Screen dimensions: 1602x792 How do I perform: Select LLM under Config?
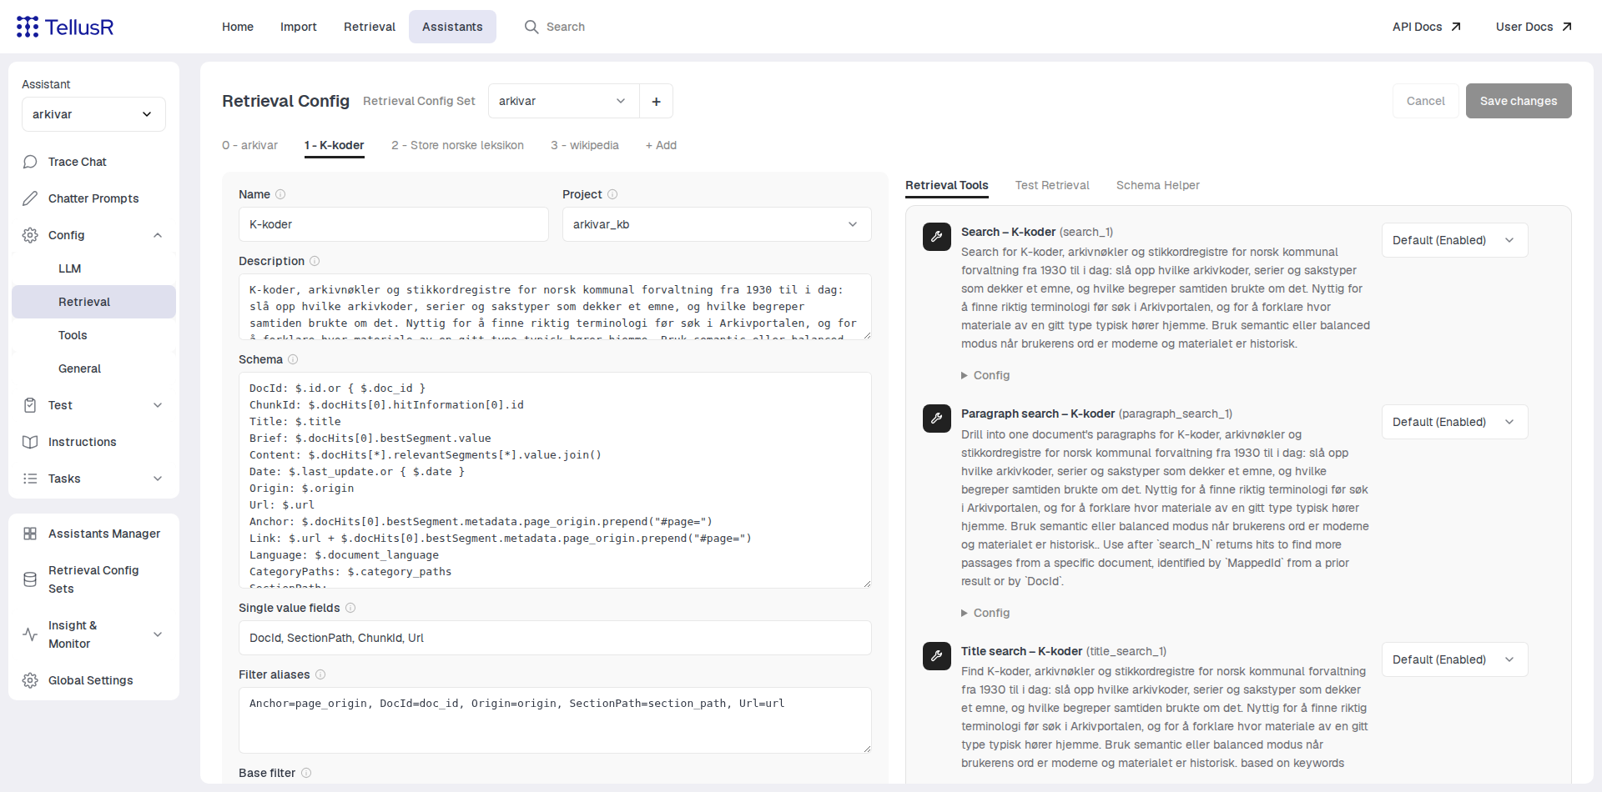[93, 268]
